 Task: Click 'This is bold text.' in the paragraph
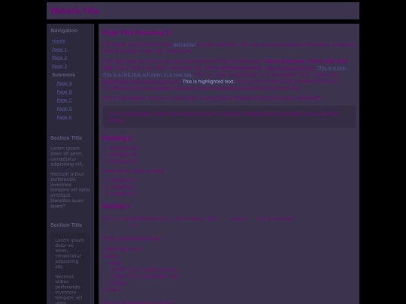tap(284, 62)
